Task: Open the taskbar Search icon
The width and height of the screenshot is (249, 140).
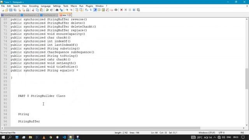Action: pos(10,137)
